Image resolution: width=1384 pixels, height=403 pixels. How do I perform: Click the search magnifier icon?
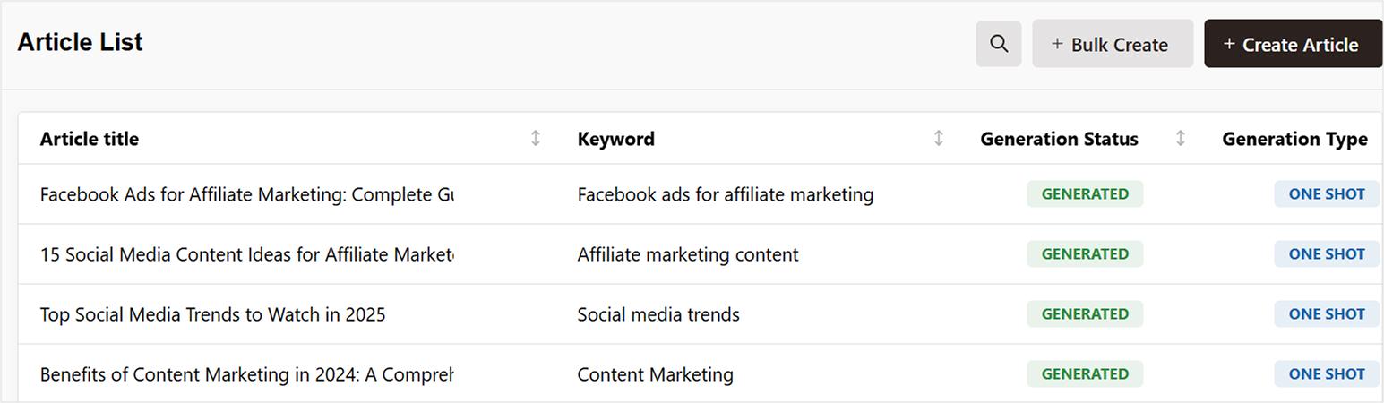click(999, 44)
